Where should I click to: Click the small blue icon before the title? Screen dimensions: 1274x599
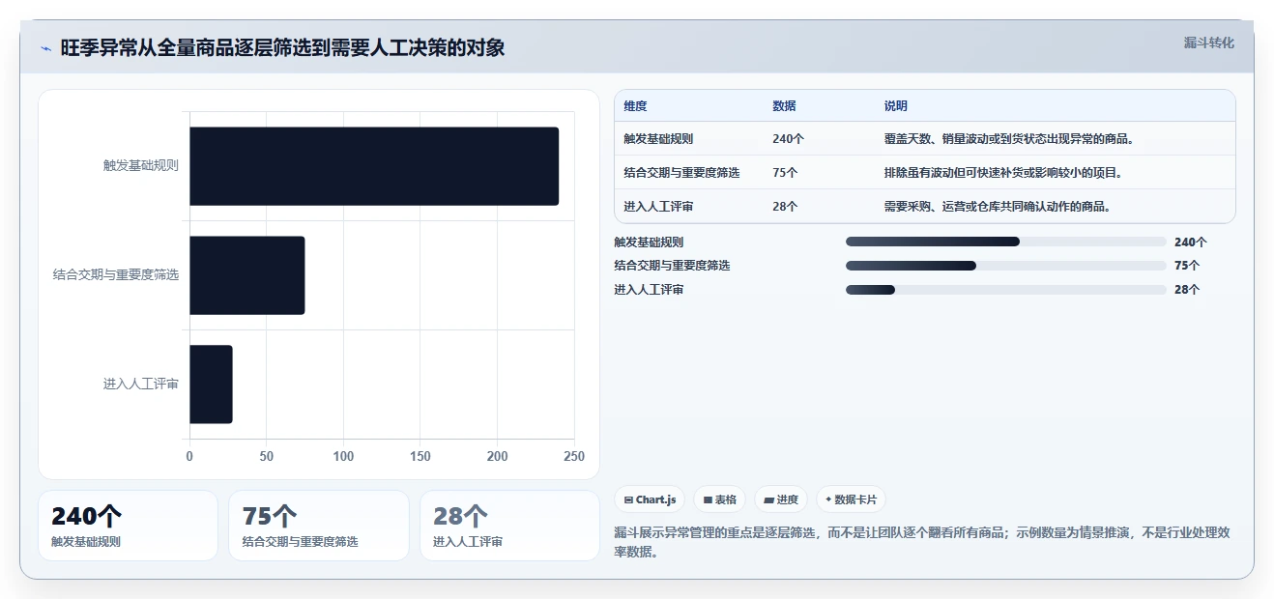coord(45,48)
